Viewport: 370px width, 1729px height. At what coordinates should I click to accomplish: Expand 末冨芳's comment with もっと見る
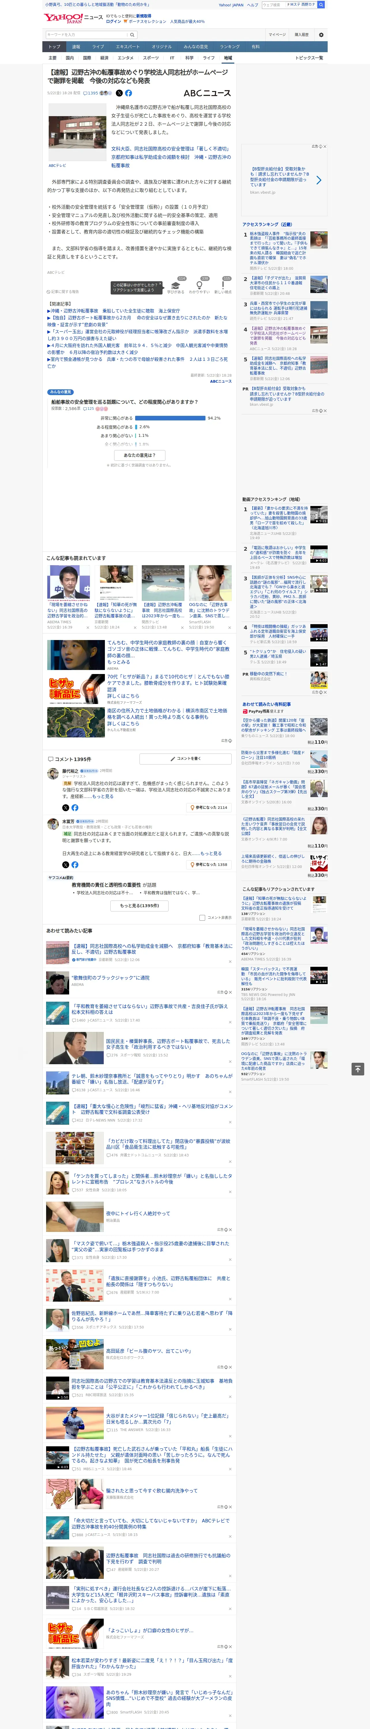(211, 854)
